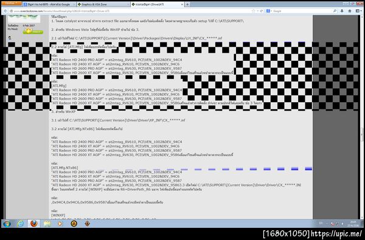
Task: Open the orange triangle player taskbar icon
Action: (x=74, y=224)
